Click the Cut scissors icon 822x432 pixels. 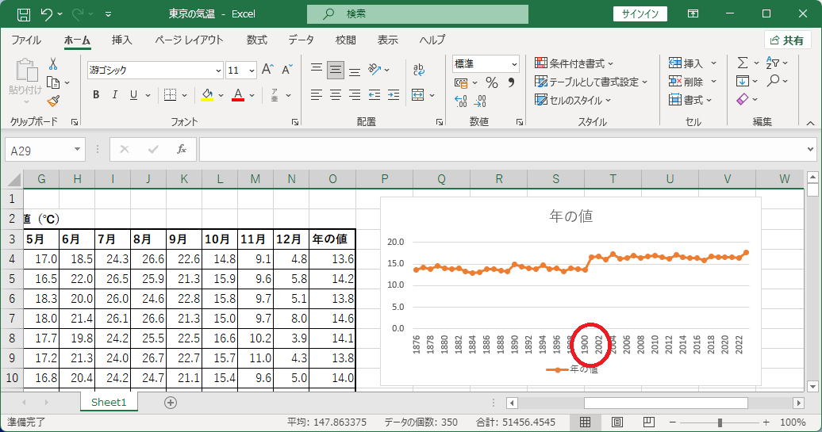[53, 64]
